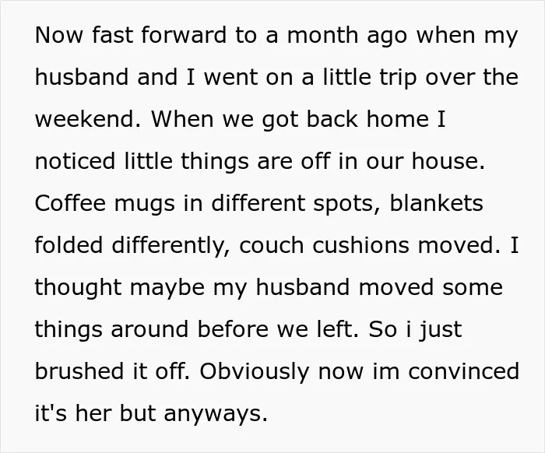Click the phrase "before we left."

(x=278, y=329)
